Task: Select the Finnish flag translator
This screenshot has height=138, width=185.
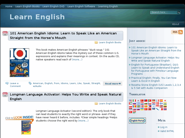Action: tap(161, 103)
